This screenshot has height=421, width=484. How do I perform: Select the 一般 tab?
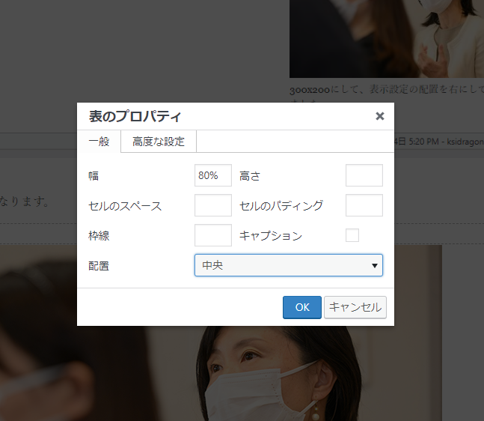tap(99, 142)
